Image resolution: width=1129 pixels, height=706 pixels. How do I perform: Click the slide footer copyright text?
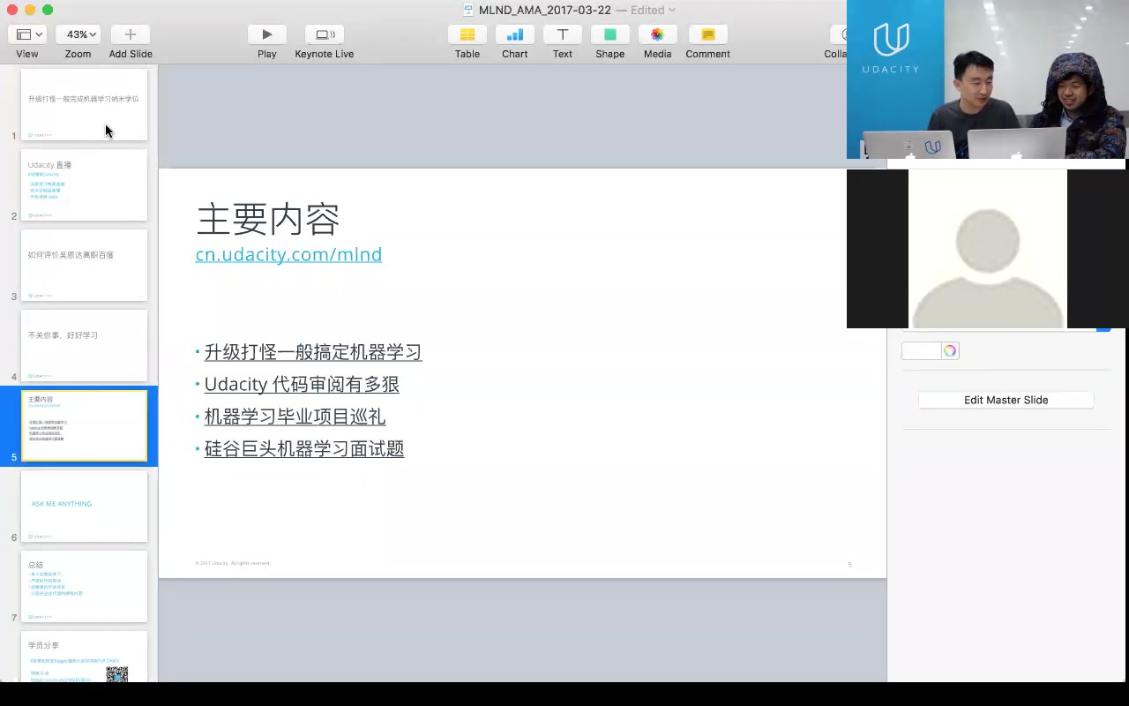[233, 563]
